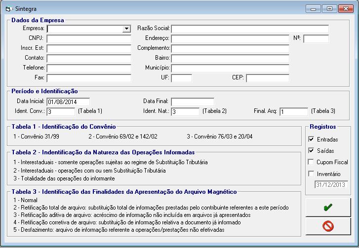Viewport: 359px width, 248px height.
Task: Click the Final. Arq field
Action: click(294, 111)
